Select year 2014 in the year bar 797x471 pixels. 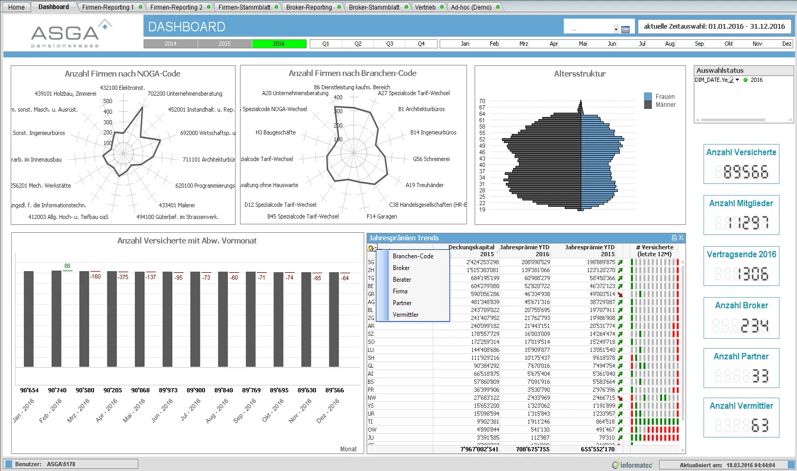click(171, 44)
